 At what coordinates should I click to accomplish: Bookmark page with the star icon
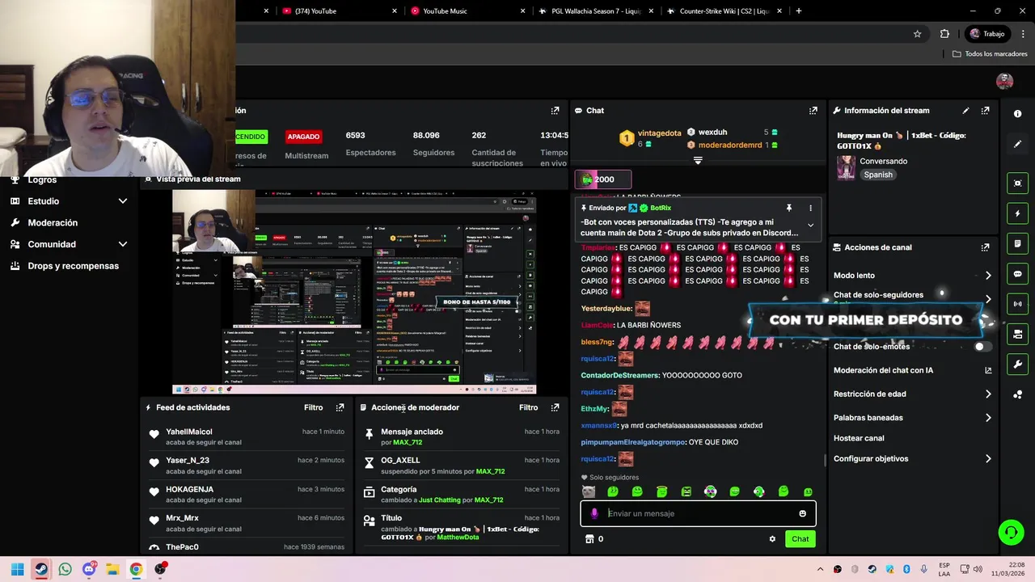coord(917,34)
